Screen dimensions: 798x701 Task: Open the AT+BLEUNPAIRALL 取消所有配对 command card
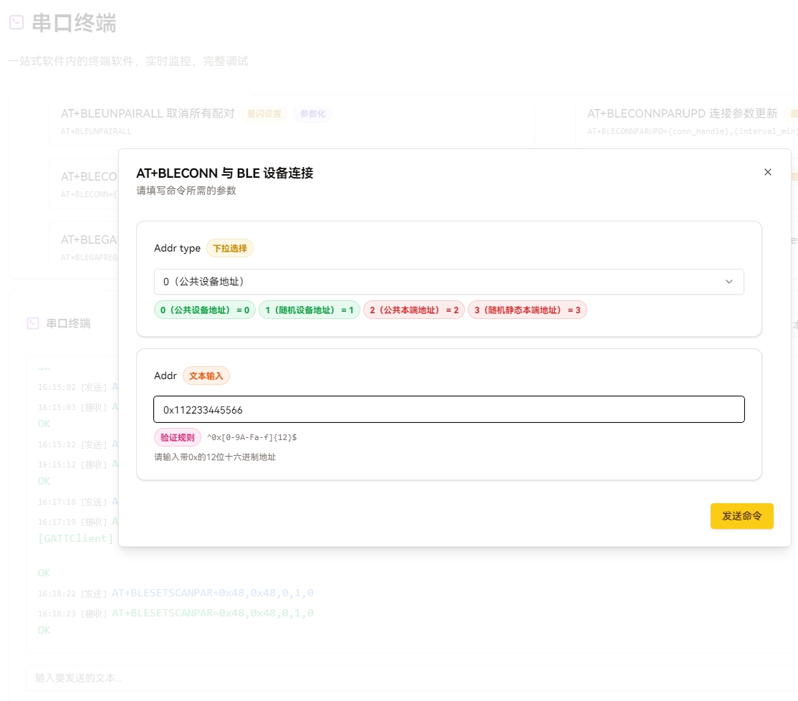[x=292, y=120]
